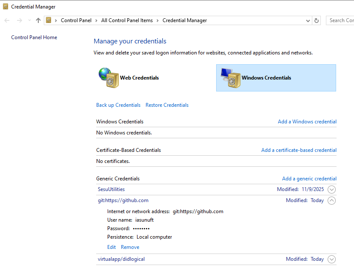This screenshot has height=271, width=354.
Task: Click the Forward arrow navigation icon
Action: tap(19, 20)
